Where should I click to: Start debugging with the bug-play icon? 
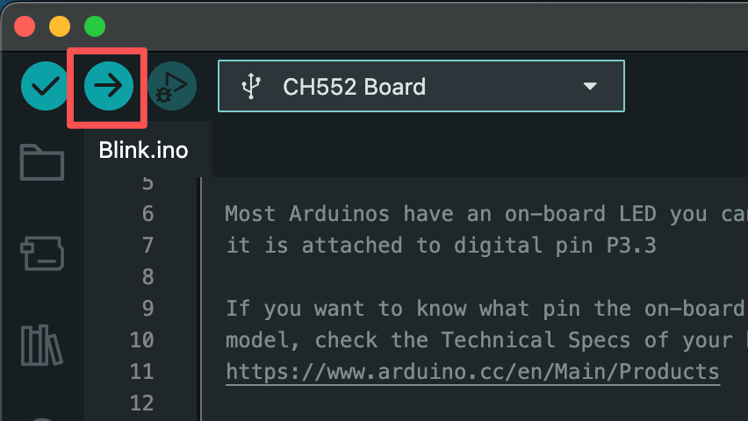tap(172, 86)
